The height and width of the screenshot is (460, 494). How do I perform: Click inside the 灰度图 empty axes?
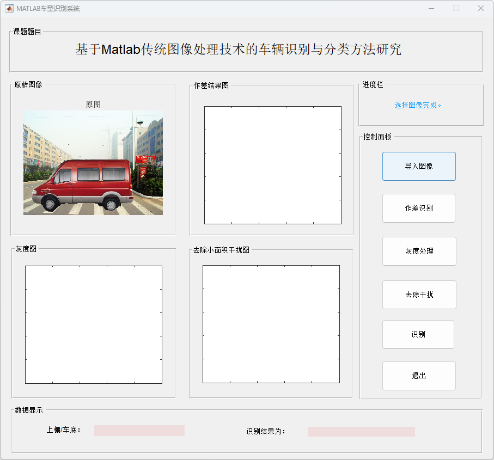[x=93, y=324]
